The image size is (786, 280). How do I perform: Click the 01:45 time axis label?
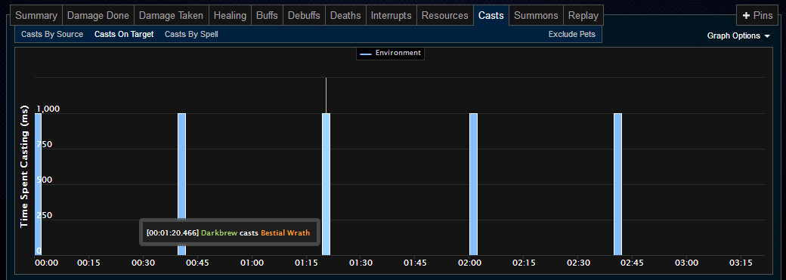coord(415,263)
